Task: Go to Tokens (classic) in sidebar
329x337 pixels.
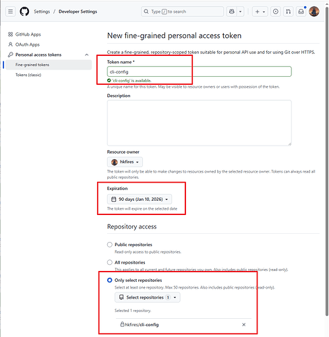Action: coord(28,75)
